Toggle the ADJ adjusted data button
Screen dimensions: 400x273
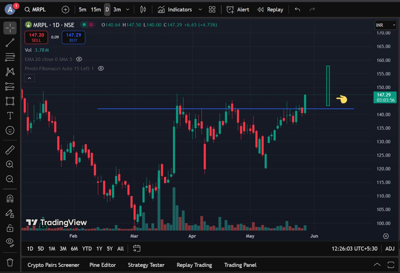pos(390,248)
